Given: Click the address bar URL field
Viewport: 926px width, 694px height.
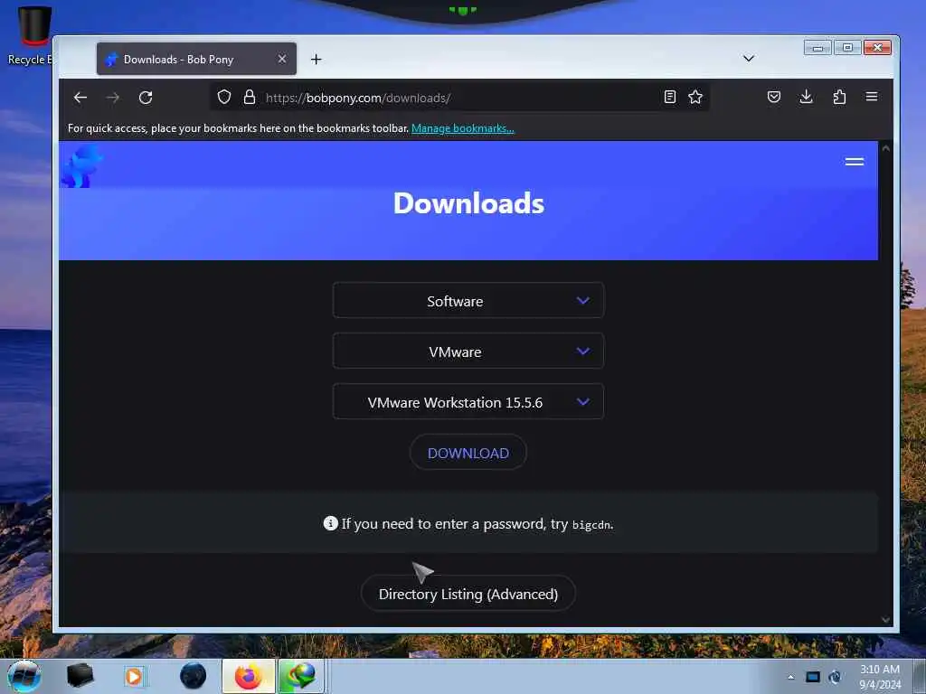Looking at the screenshot, I should coord(460,98).
